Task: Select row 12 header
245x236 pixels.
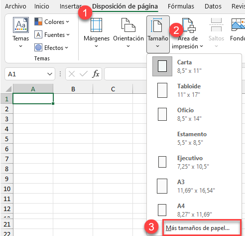Action: tap(6, 209)
